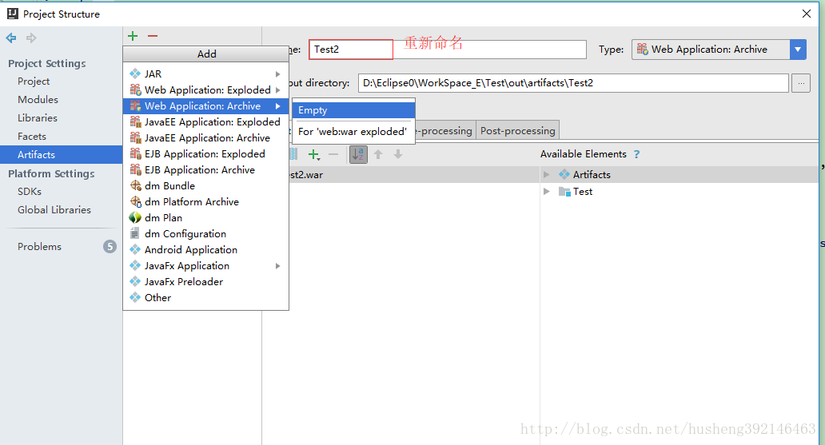The height and width of the screenshot is (445, 825).
Task: Go back with the left arrow icon
Action: tap(11, 38)
